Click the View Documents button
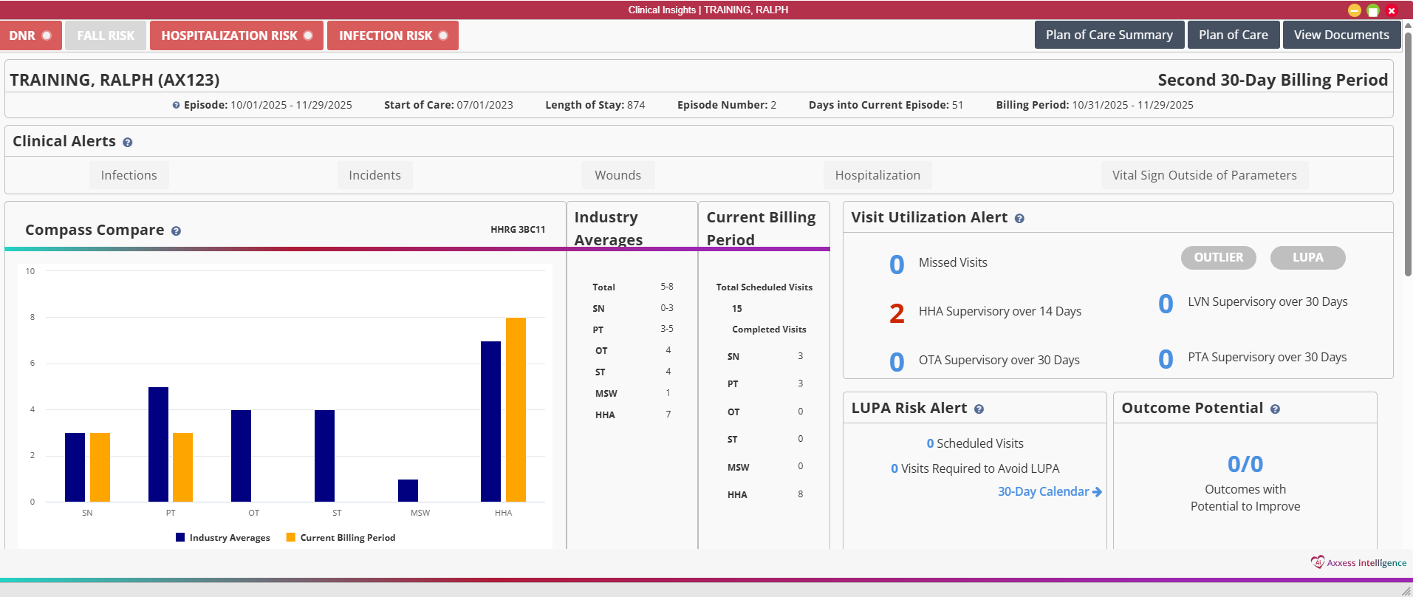The image size is (1413, 597). [1341, 35]
